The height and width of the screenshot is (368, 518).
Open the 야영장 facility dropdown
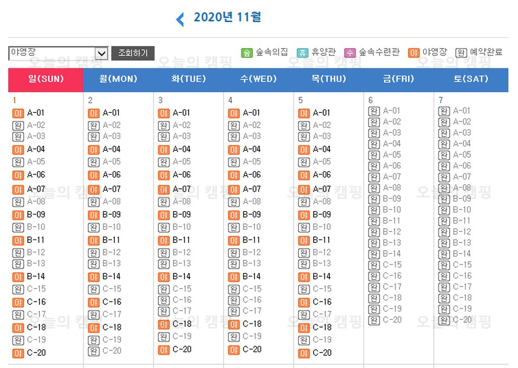point(101,53)
